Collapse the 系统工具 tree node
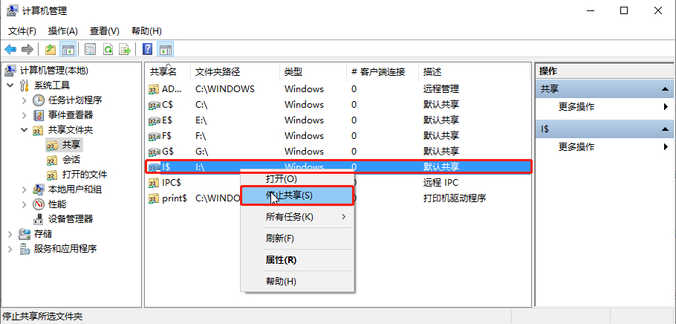 click(x=10, y=85)
